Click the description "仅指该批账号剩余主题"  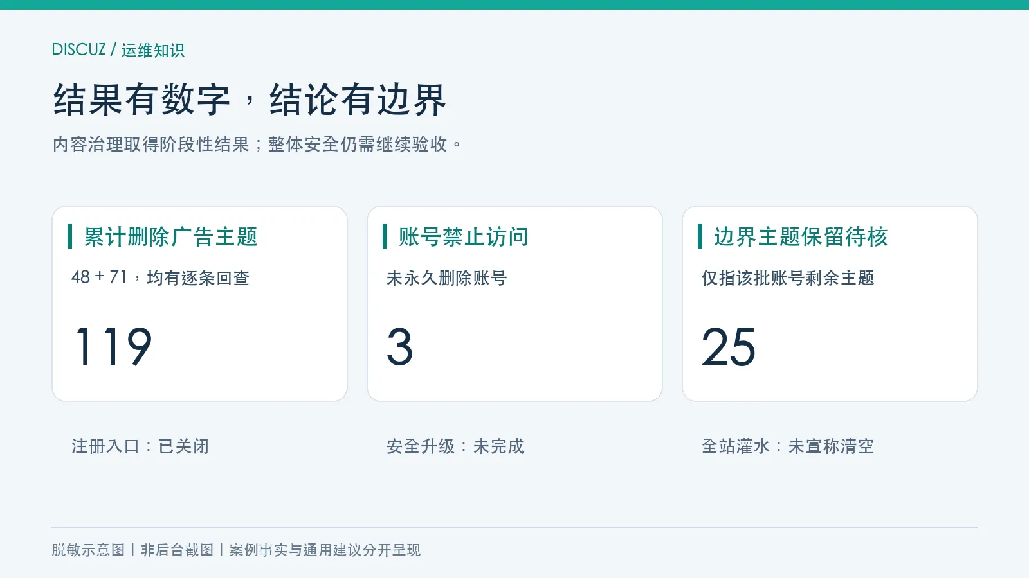tap(788, 278)
